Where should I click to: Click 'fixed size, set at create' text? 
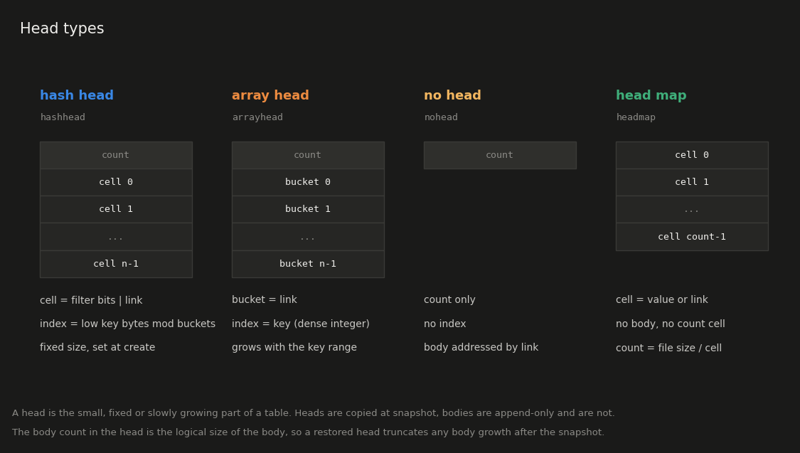pos(97,348)
